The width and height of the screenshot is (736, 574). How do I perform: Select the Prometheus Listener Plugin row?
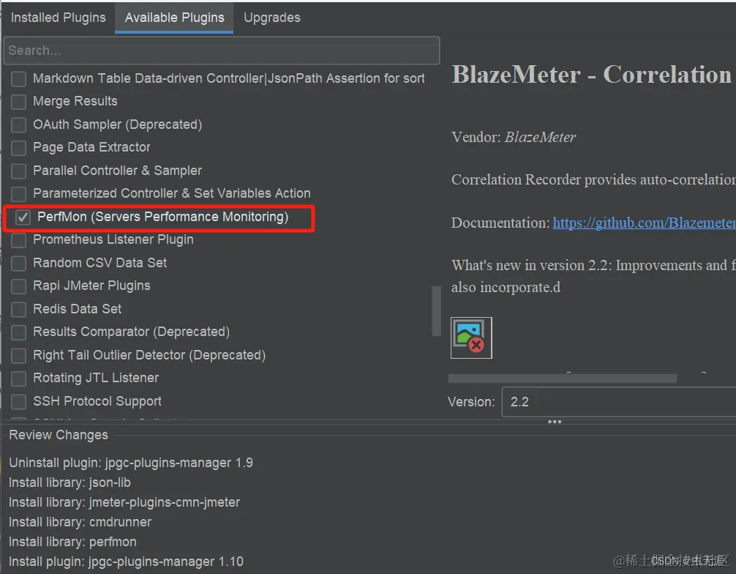click(x=113, y=239)
